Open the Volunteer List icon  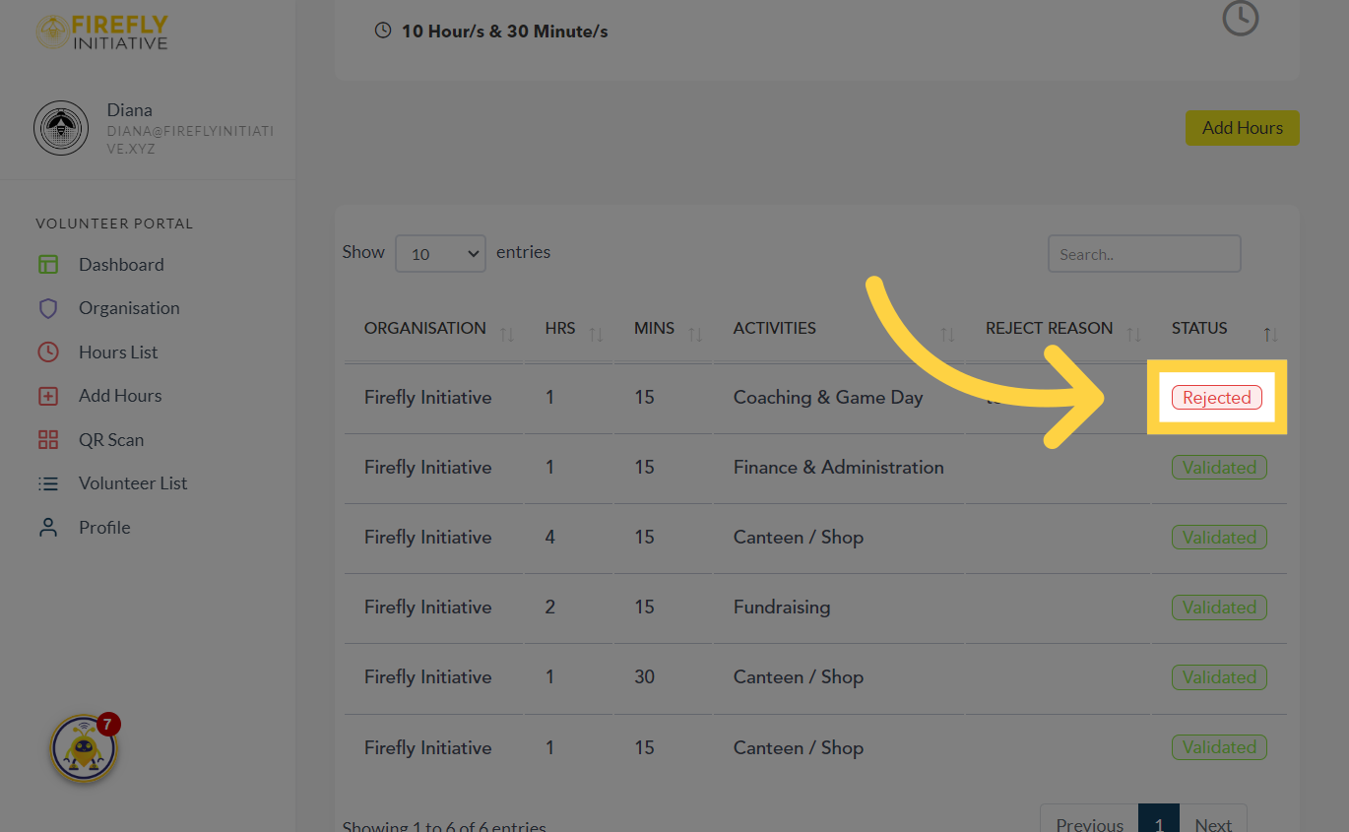(47, 482)
